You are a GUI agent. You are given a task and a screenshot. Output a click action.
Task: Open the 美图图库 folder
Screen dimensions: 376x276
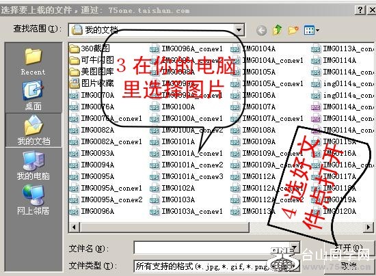pyautogui.click(x=92, y=72)
